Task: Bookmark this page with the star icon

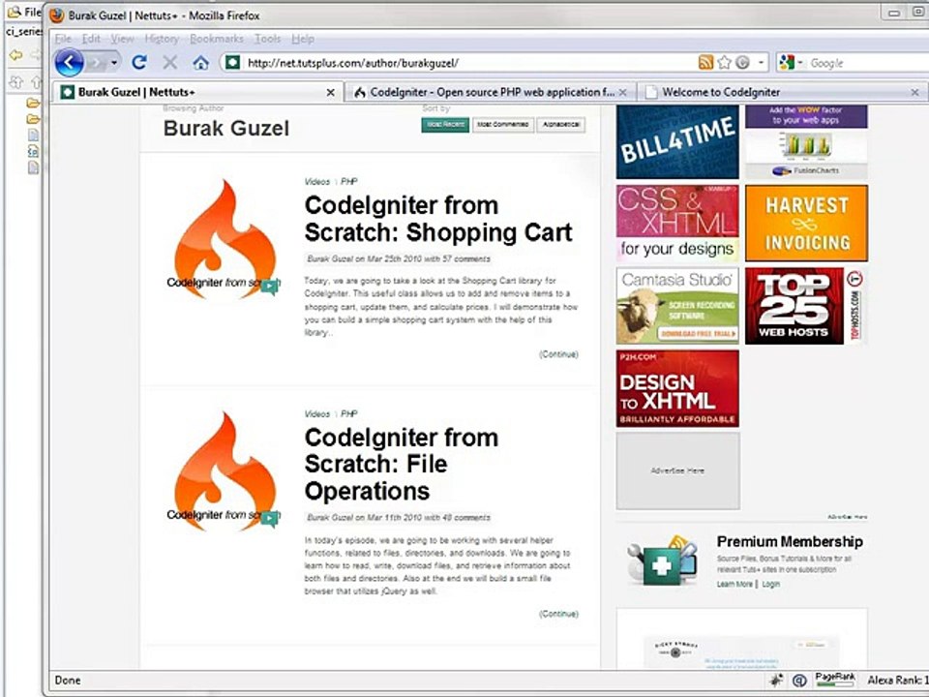Action: click(724, 62)
